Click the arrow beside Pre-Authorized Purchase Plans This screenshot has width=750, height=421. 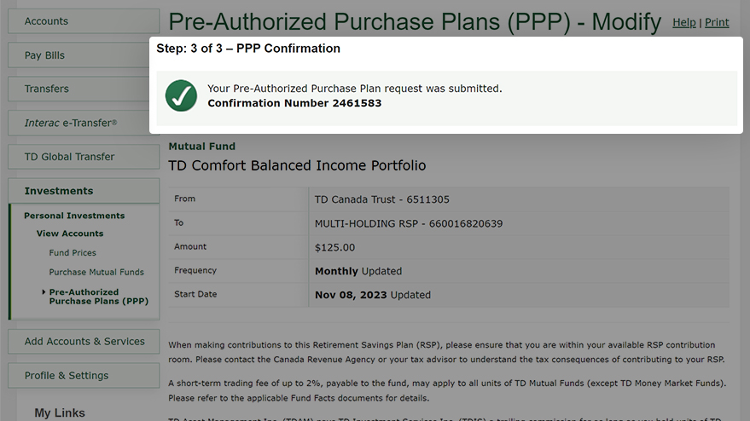pos(44,292)
